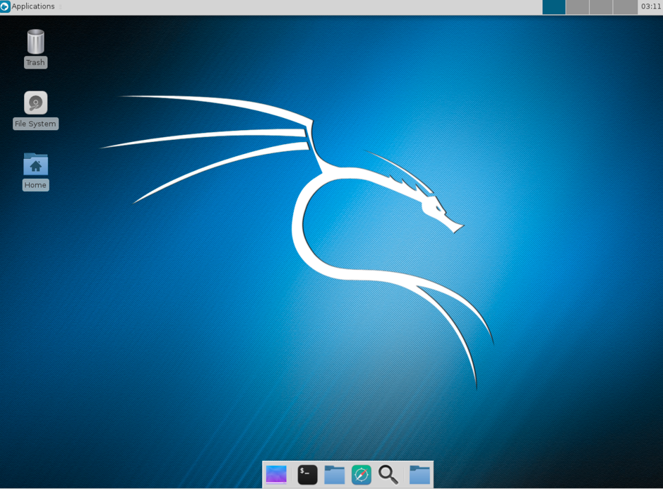
Task: Click the Kali dragon logo in the panel
Action: (x=5, y=6)
